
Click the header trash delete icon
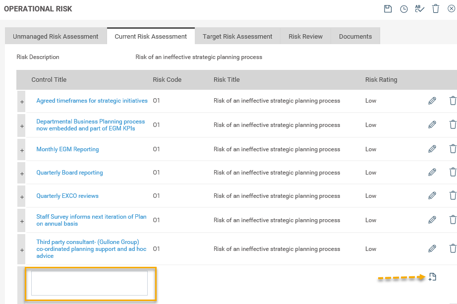pyautogui.click(x=436, y=9)
